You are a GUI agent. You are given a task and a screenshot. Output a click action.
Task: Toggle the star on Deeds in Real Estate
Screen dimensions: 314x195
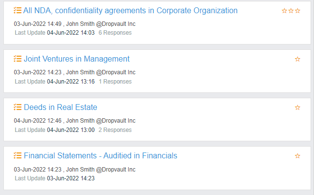click(297, 108)
